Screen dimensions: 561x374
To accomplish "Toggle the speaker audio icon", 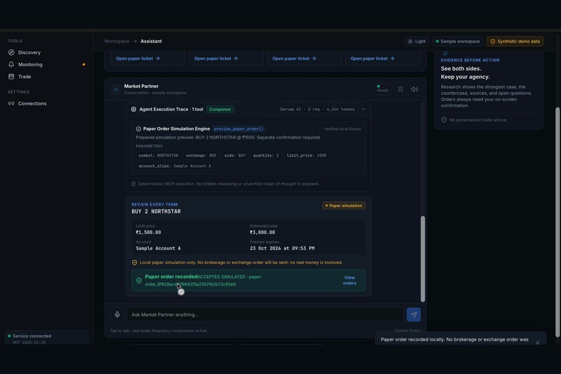I will 414,89.
